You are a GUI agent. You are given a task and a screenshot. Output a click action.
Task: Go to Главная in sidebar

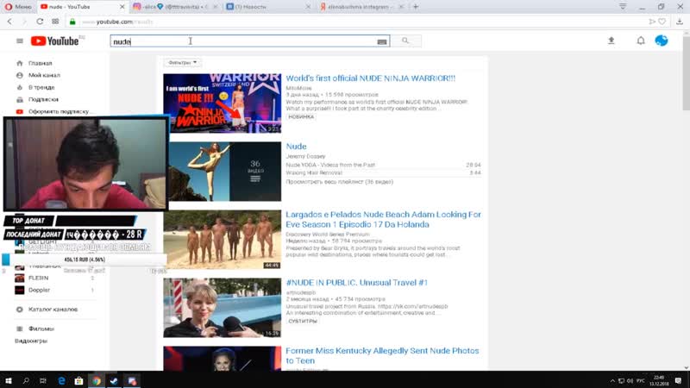coord(40,63)
